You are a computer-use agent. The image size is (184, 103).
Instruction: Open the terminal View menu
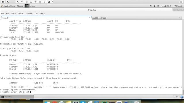(x=14, y=14)
